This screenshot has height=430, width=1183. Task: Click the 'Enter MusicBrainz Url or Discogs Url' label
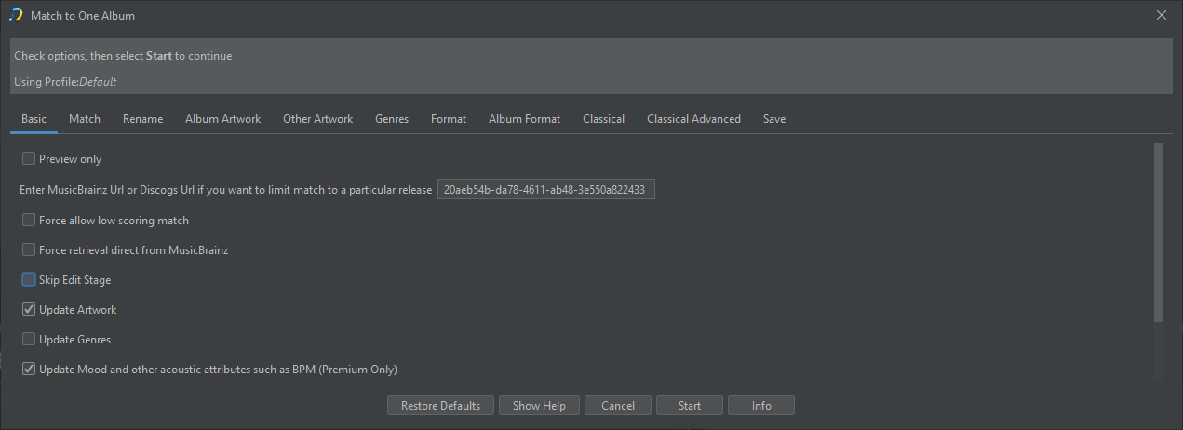click(226, 190)
